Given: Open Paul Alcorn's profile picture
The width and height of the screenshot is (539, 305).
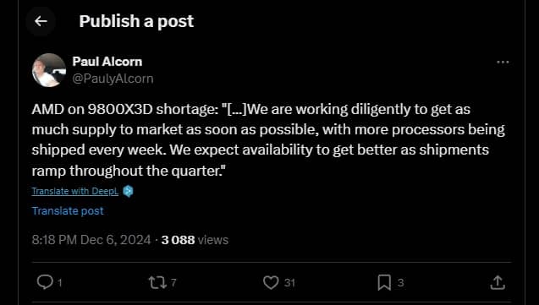Looking at the screenshot, I should [49, 70].
